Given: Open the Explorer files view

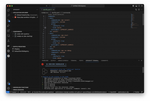Looking at the screenshot, I should click(x=8, y=10).
